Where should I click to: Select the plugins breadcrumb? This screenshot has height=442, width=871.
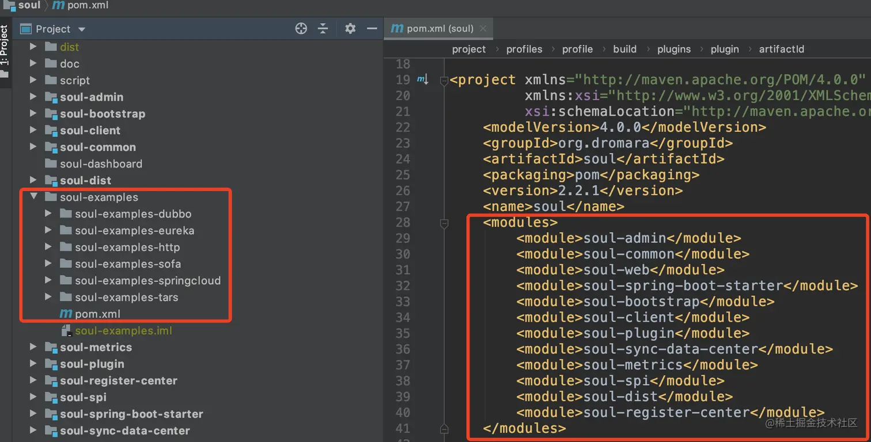[x=674, y=49]
